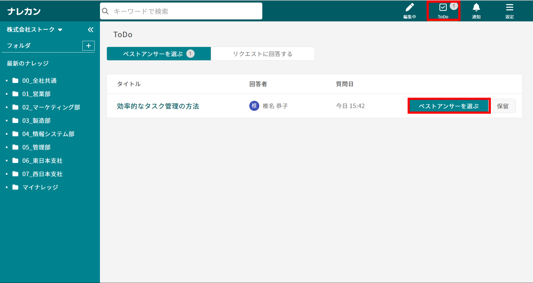The image size is (533, 283).
Task: Click the 保留 button
Action: 502,106
